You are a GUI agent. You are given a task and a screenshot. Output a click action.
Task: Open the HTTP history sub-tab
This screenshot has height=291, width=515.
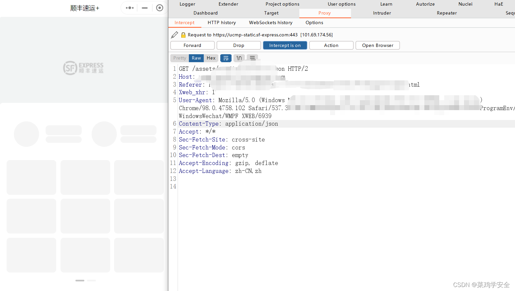[222, 22]
